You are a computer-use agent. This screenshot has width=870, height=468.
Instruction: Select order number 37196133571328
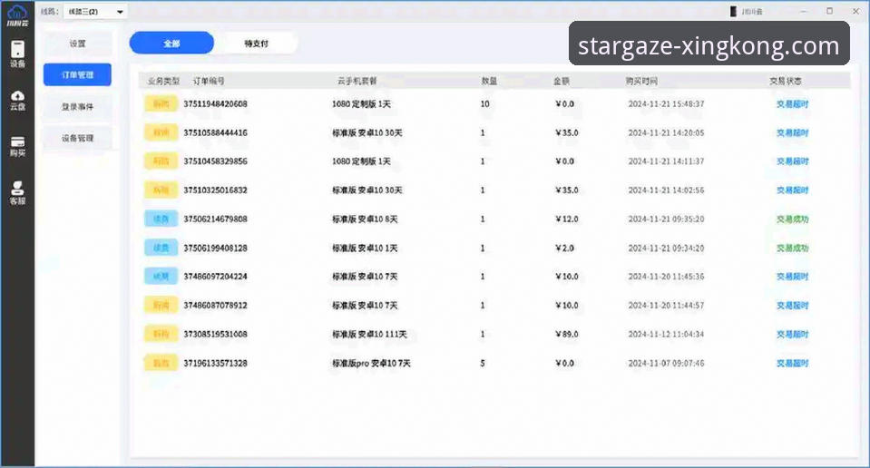215,363
